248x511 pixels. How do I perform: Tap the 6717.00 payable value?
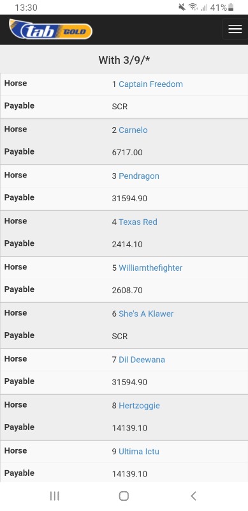(x=128, y=153)
